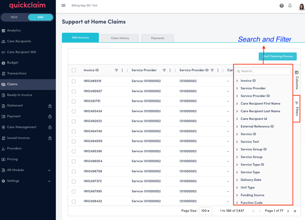Viewport: 305px width, 220px height.
Task: Jump to last page arrow in pagination
Action: coord(295,211)
